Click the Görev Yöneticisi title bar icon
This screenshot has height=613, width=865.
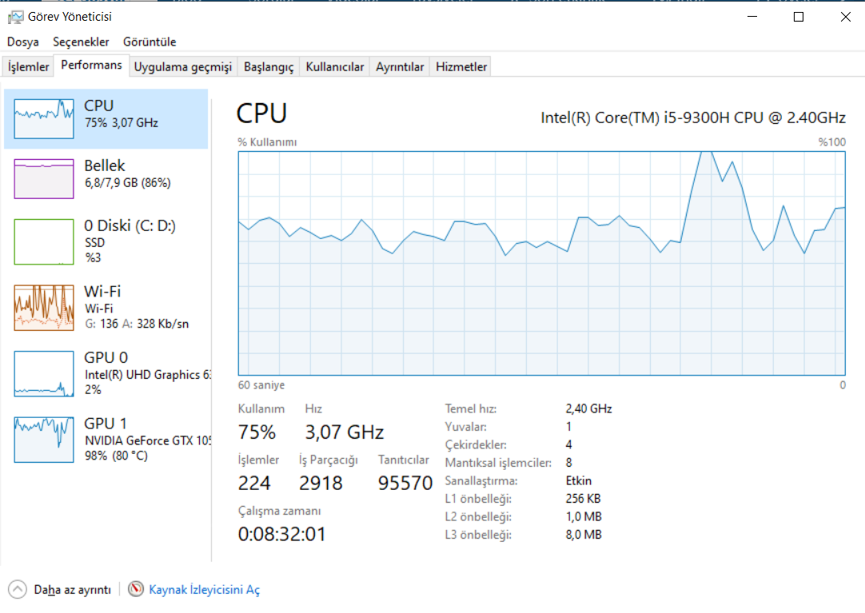point(14,16)
